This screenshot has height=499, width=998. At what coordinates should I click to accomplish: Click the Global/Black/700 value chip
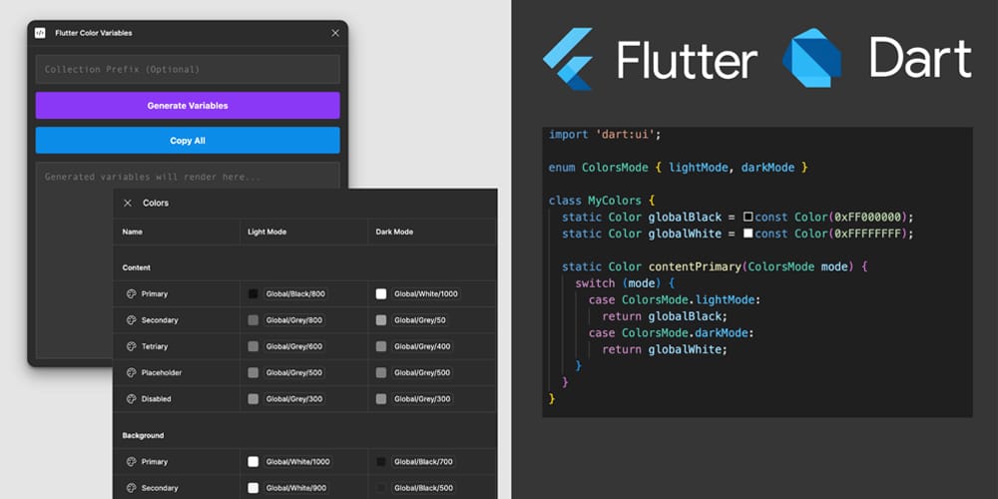(424, 462)
